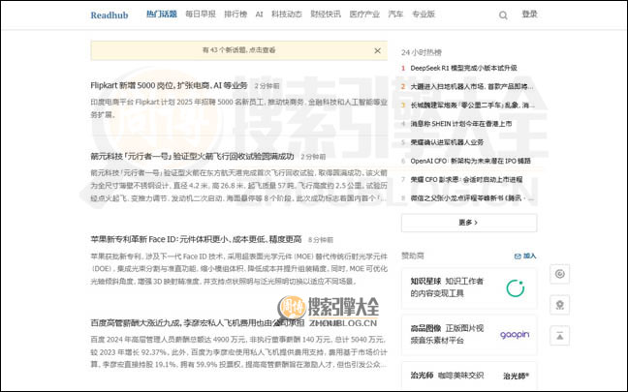The height and width of the screenshot is (392, 628).
Task: Click the Readhub logo
Action: pos(109,15)
